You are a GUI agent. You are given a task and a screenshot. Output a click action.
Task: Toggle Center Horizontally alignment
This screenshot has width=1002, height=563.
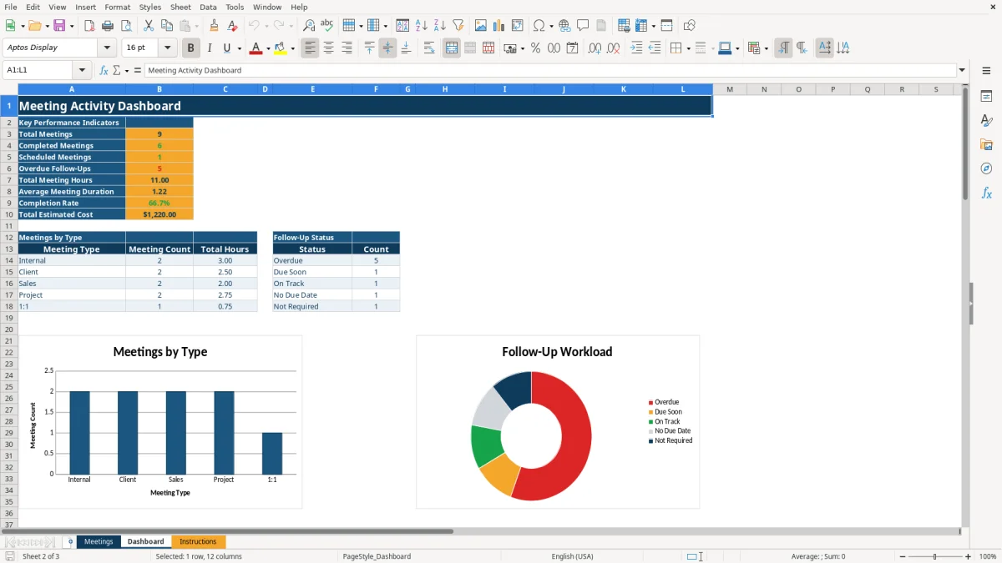328,48
